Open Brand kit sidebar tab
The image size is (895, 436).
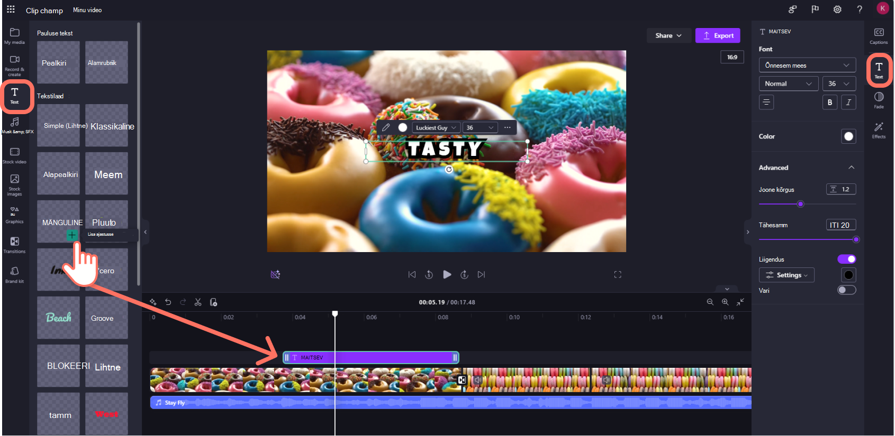(x=14, y=275)
